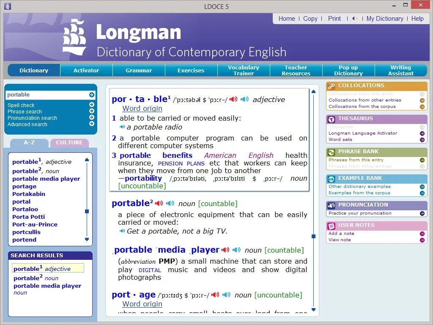
Task: Open the Pop up Dictionary tab
Action: pyautogui.click(x=348, y=70)
